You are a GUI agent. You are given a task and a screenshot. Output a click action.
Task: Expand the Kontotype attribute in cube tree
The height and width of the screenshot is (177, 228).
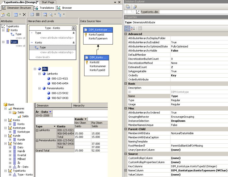tap(10, 132)
